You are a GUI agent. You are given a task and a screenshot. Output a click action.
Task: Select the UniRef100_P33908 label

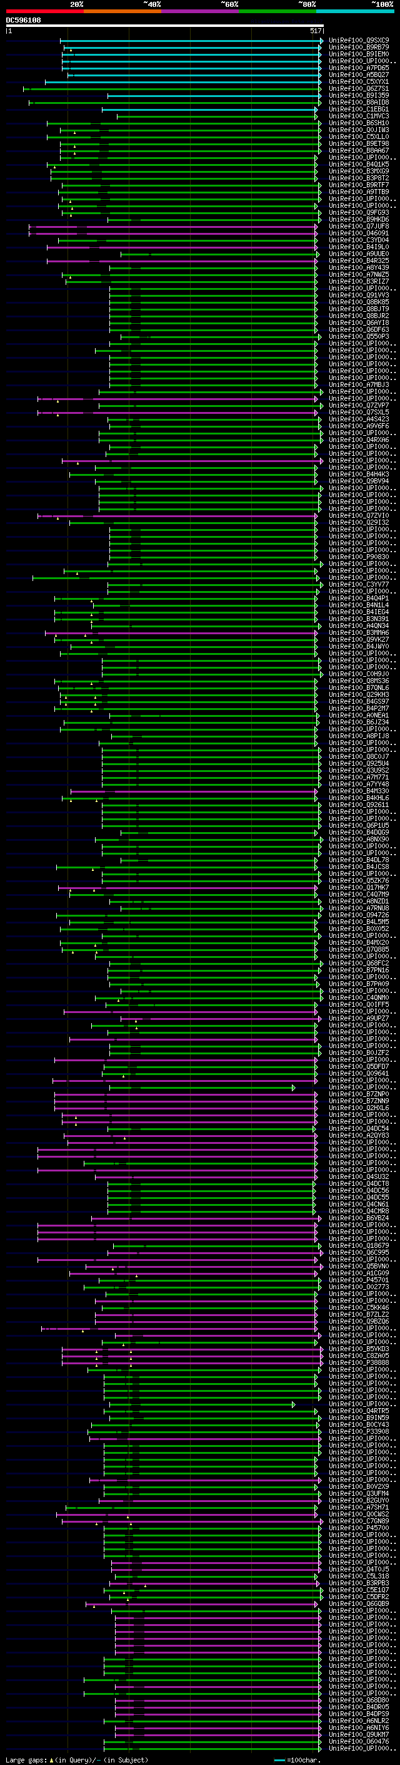point(358,1431)
